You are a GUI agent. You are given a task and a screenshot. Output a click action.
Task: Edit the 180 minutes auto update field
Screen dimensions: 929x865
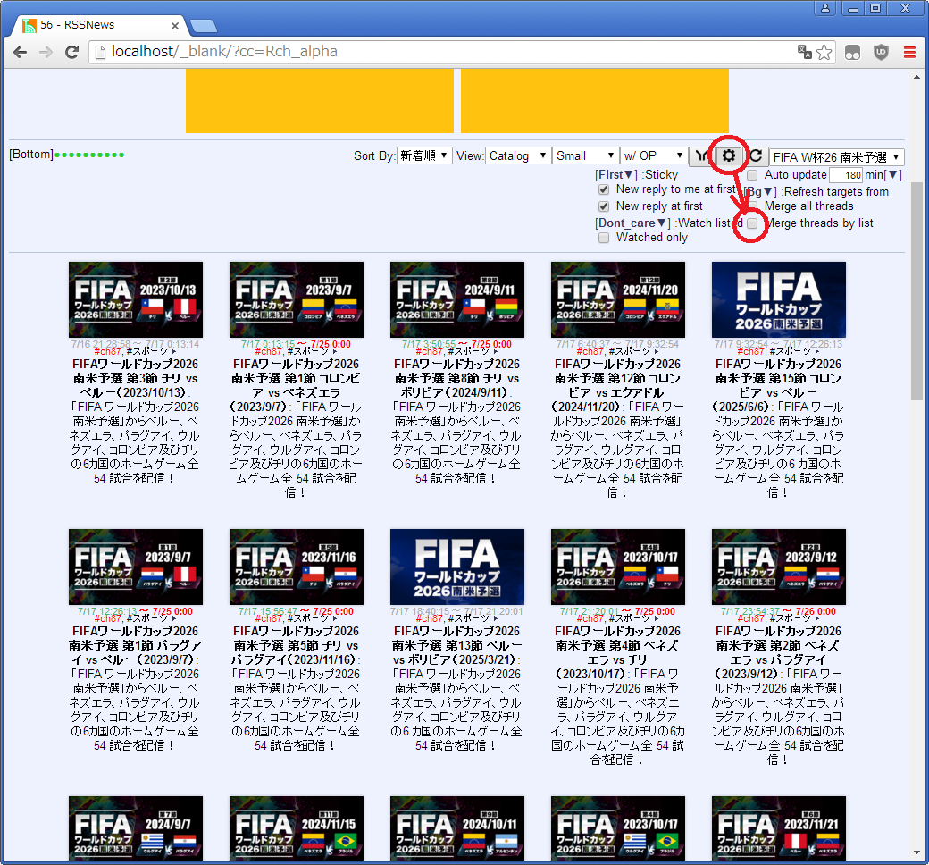click(845, 175)
